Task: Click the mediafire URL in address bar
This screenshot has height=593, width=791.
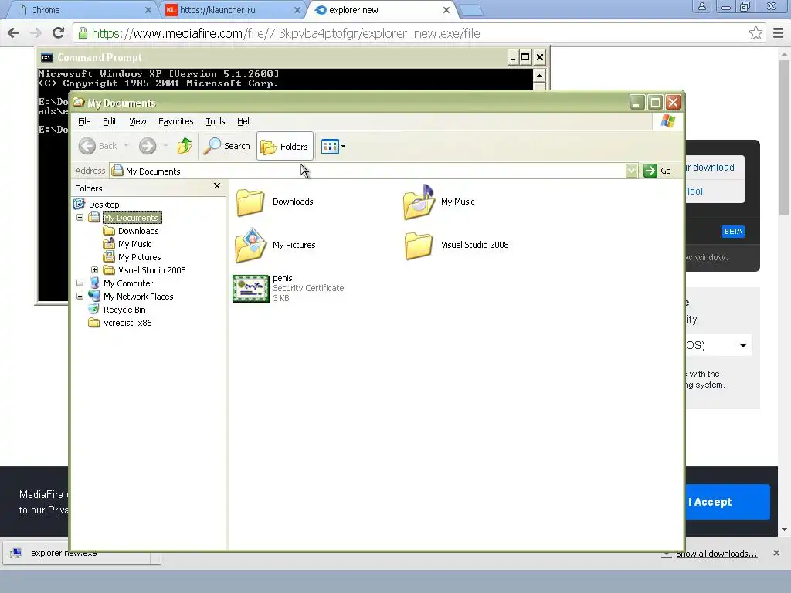Action: tap(286, 33)
